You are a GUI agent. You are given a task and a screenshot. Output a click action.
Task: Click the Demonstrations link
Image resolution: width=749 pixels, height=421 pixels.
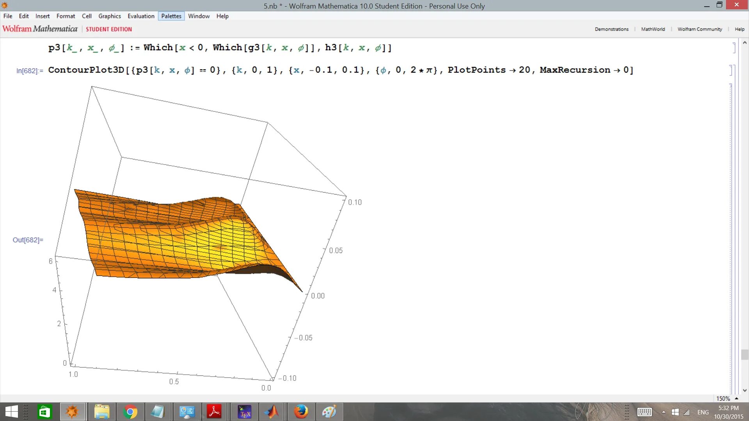coord(611,29)
